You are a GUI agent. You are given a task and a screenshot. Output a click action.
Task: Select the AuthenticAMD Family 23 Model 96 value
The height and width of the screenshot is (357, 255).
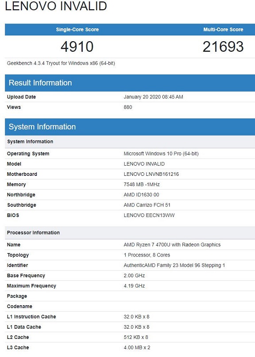pos(174,265)
